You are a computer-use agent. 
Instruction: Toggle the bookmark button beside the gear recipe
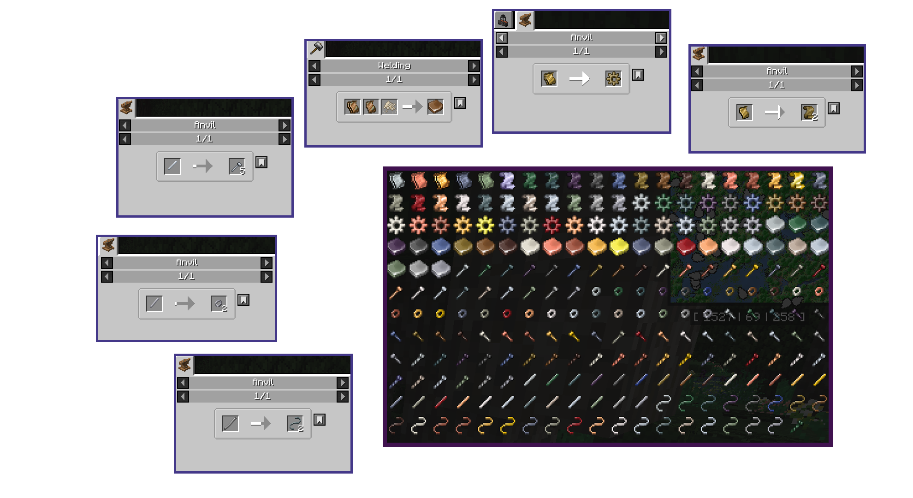coord(638,75)
